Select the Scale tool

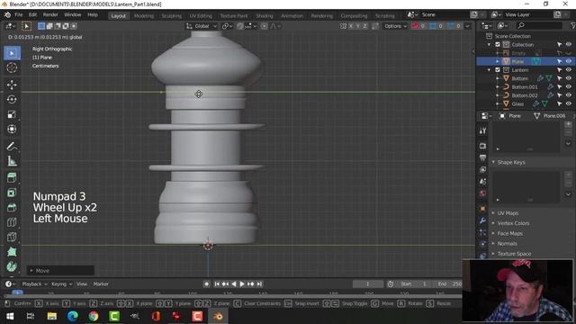tap(12, 114)
